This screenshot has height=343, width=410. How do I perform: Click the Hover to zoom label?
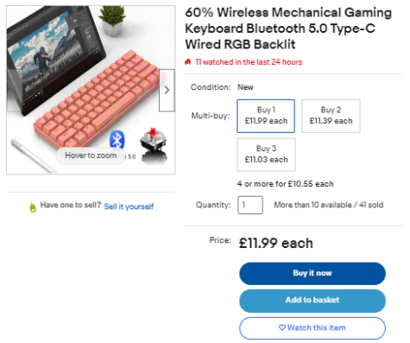pyautogui.click(x=91, y=156)
